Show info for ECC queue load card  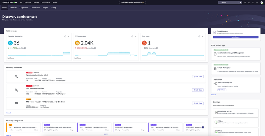click(x=132, y=36)
